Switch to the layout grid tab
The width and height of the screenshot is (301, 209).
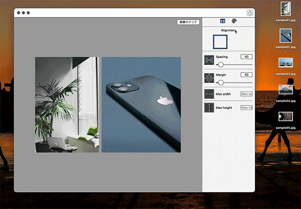click(x=222, y=21)
